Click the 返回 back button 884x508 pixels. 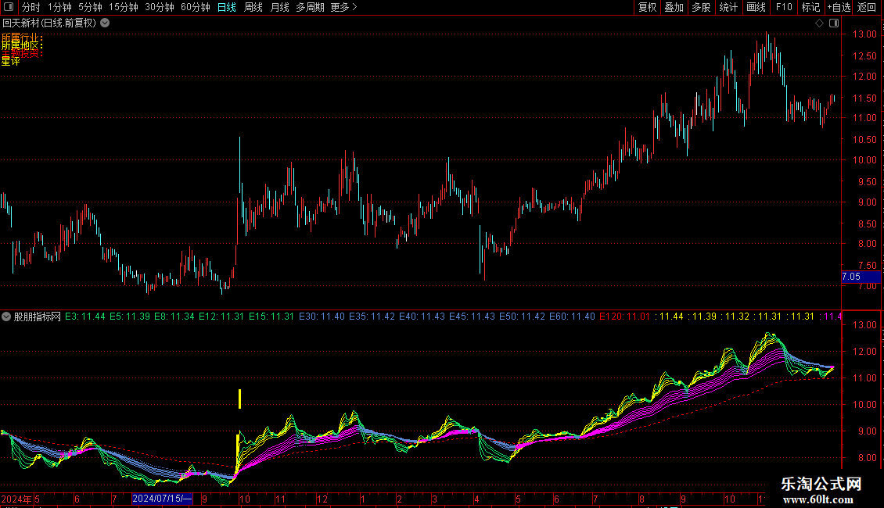867,8
